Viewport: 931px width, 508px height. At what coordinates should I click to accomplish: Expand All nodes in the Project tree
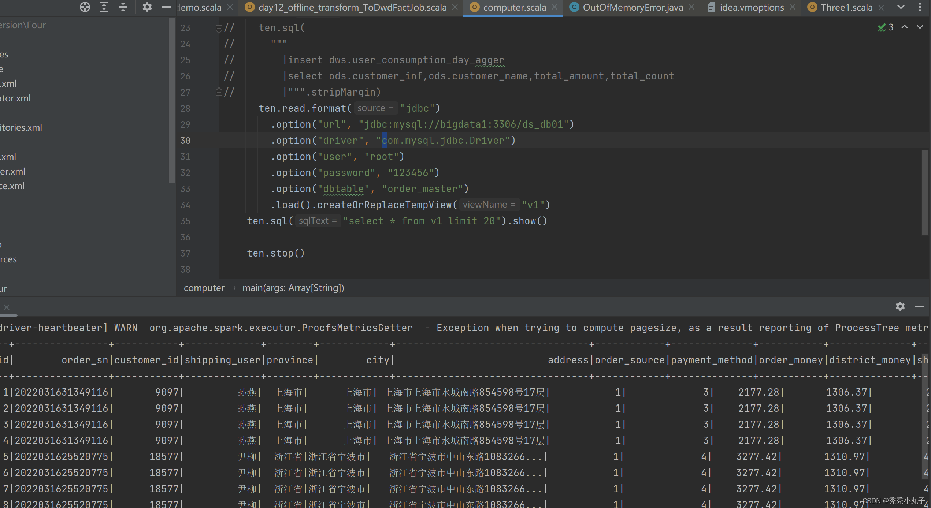104,7
